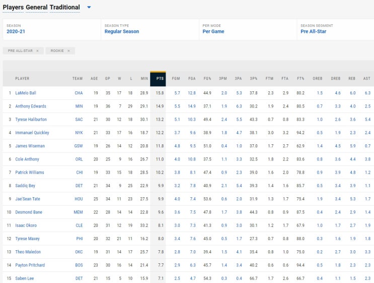Remove the ROOKIE filter chip
374x283 pixels.
tap(68, 50)
